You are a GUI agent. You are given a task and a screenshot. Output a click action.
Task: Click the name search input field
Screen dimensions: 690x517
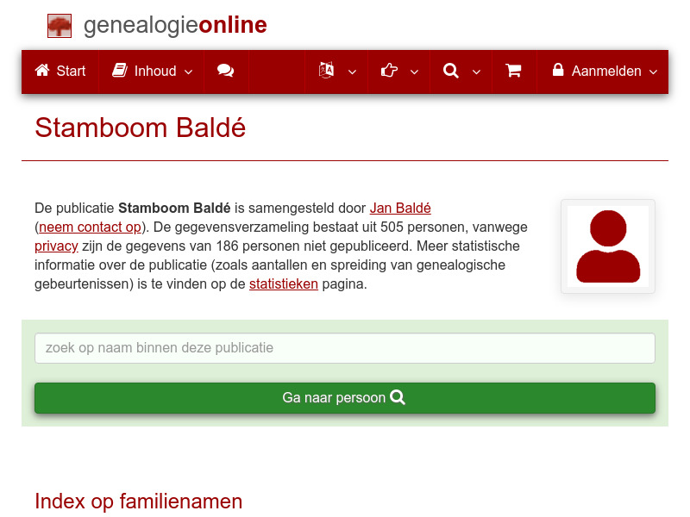(x=345, y=348)
